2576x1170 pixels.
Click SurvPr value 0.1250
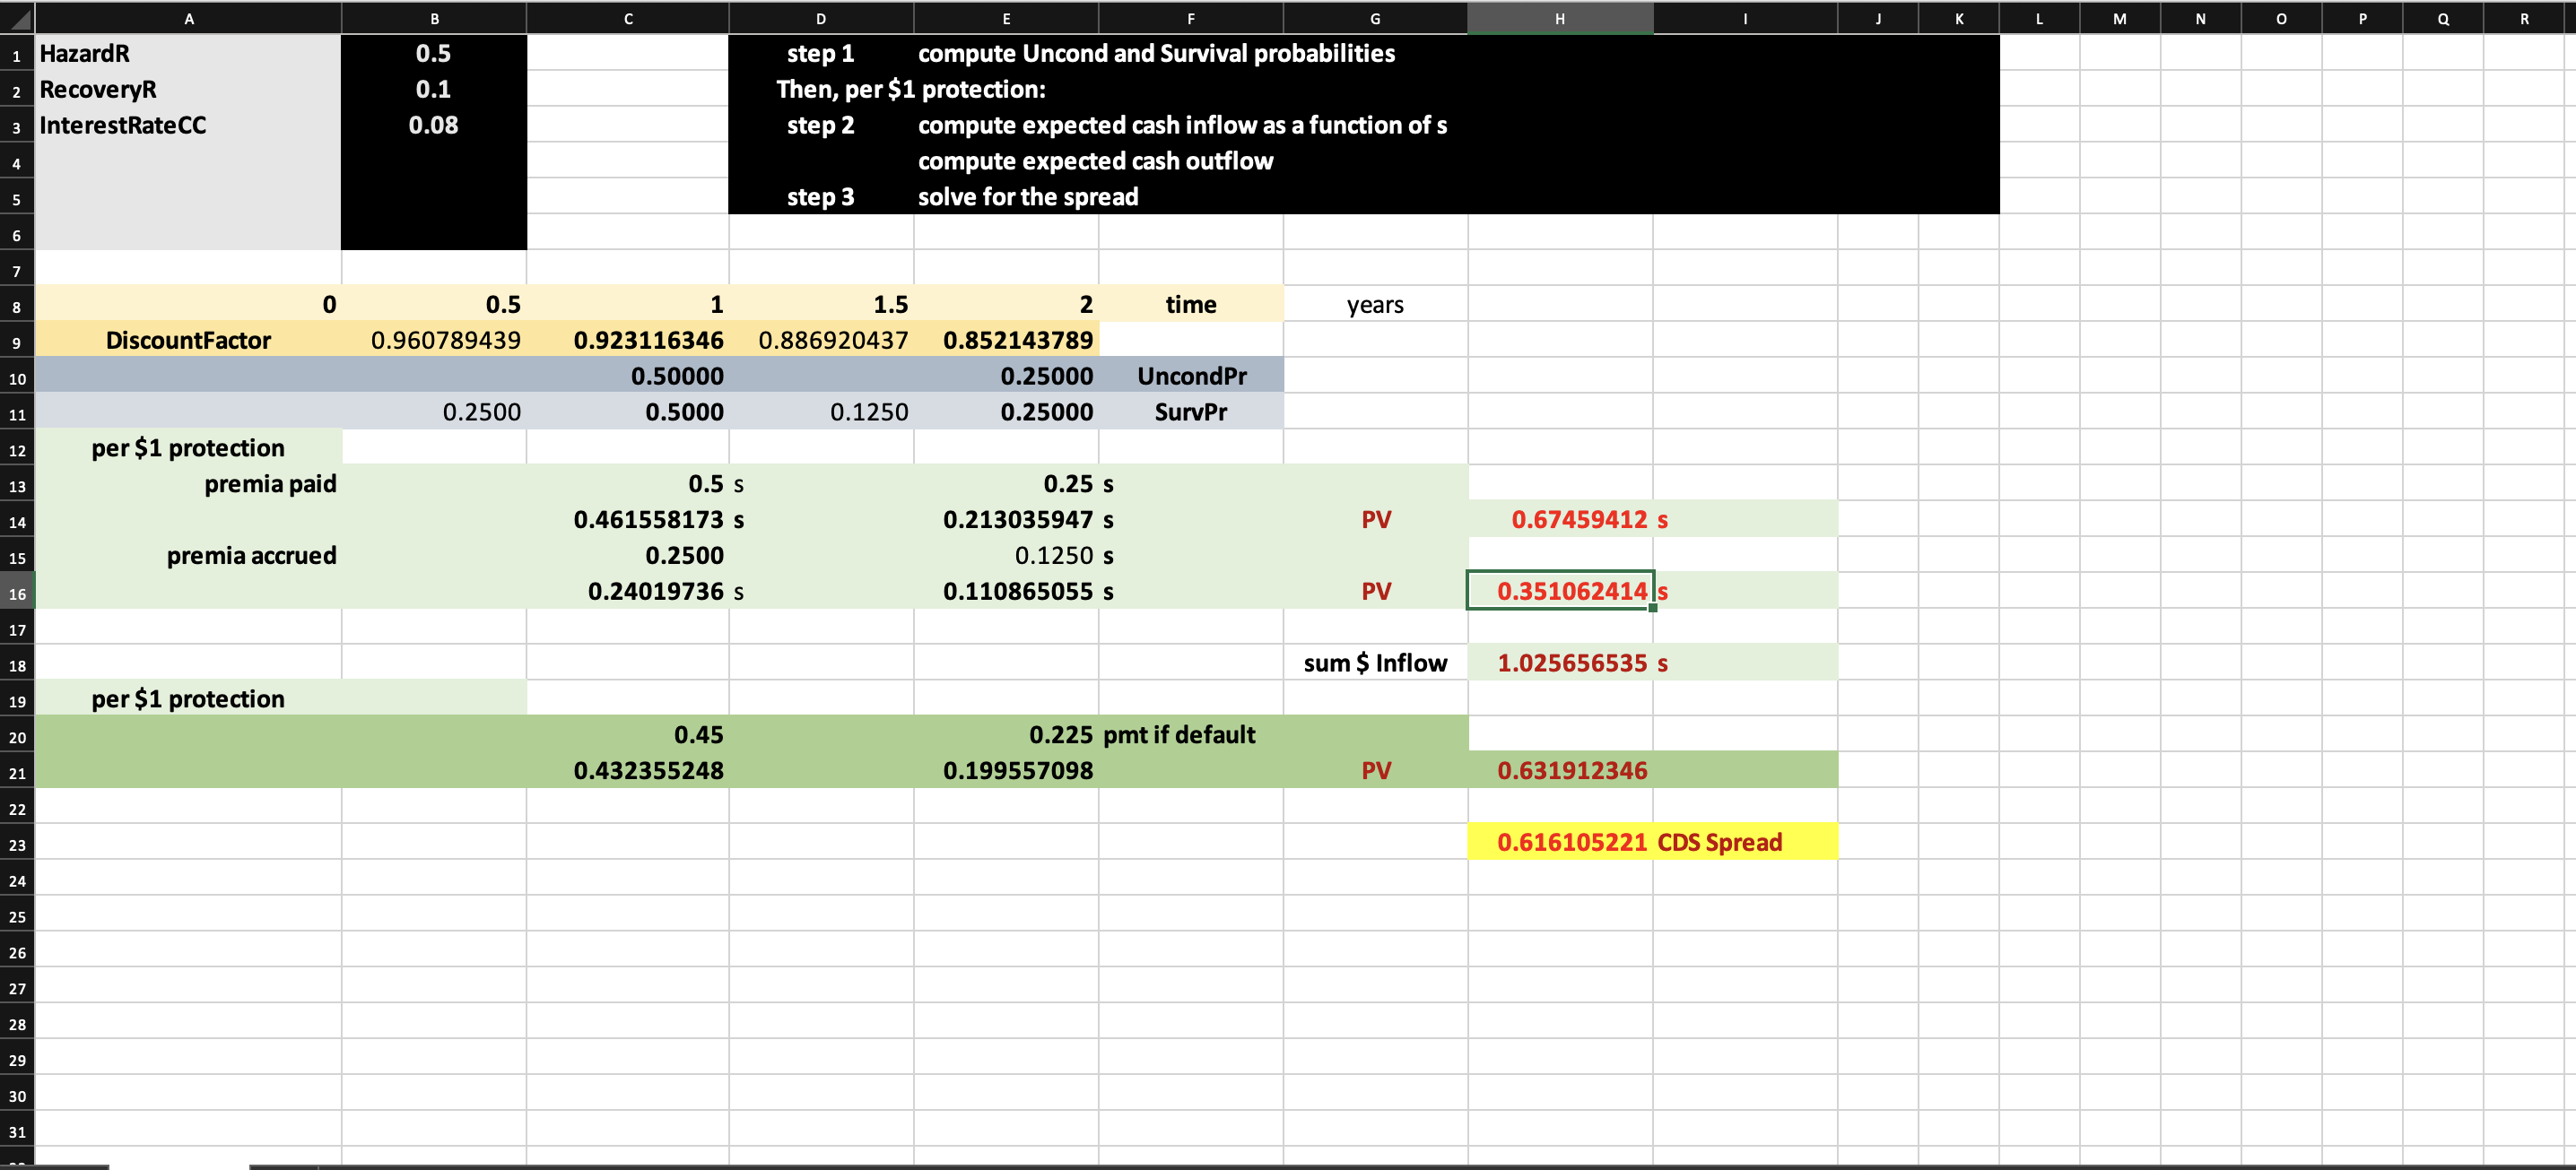tap(820, 412)
